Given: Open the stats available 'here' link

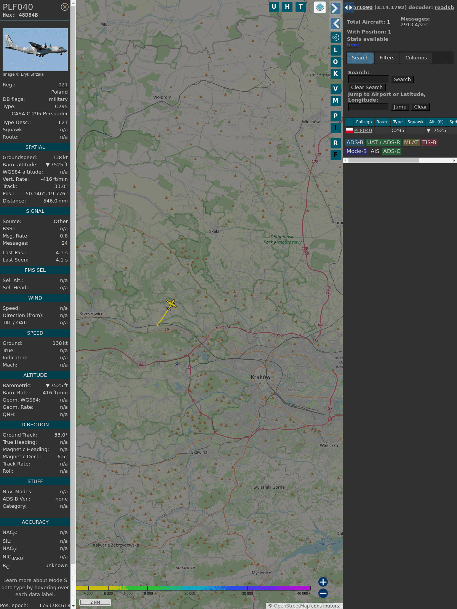Looking at the screenshot, I should (x=353, y=45).
